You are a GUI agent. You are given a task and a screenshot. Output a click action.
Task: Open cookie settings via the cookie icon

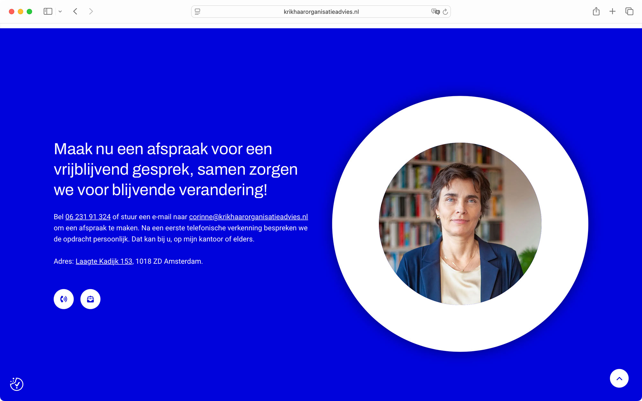click(x=17, y=383)
